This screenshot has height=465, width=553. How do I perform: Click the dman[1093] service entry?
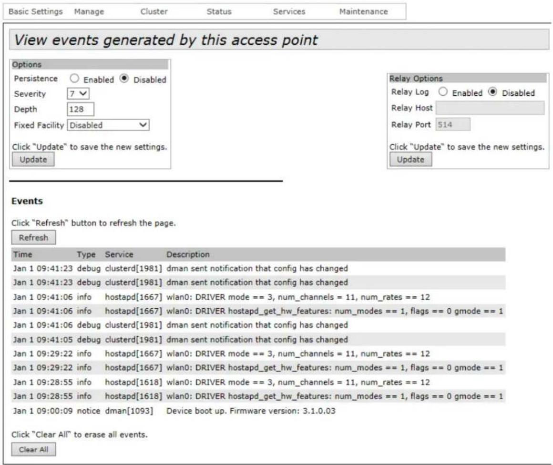point(129,411)
